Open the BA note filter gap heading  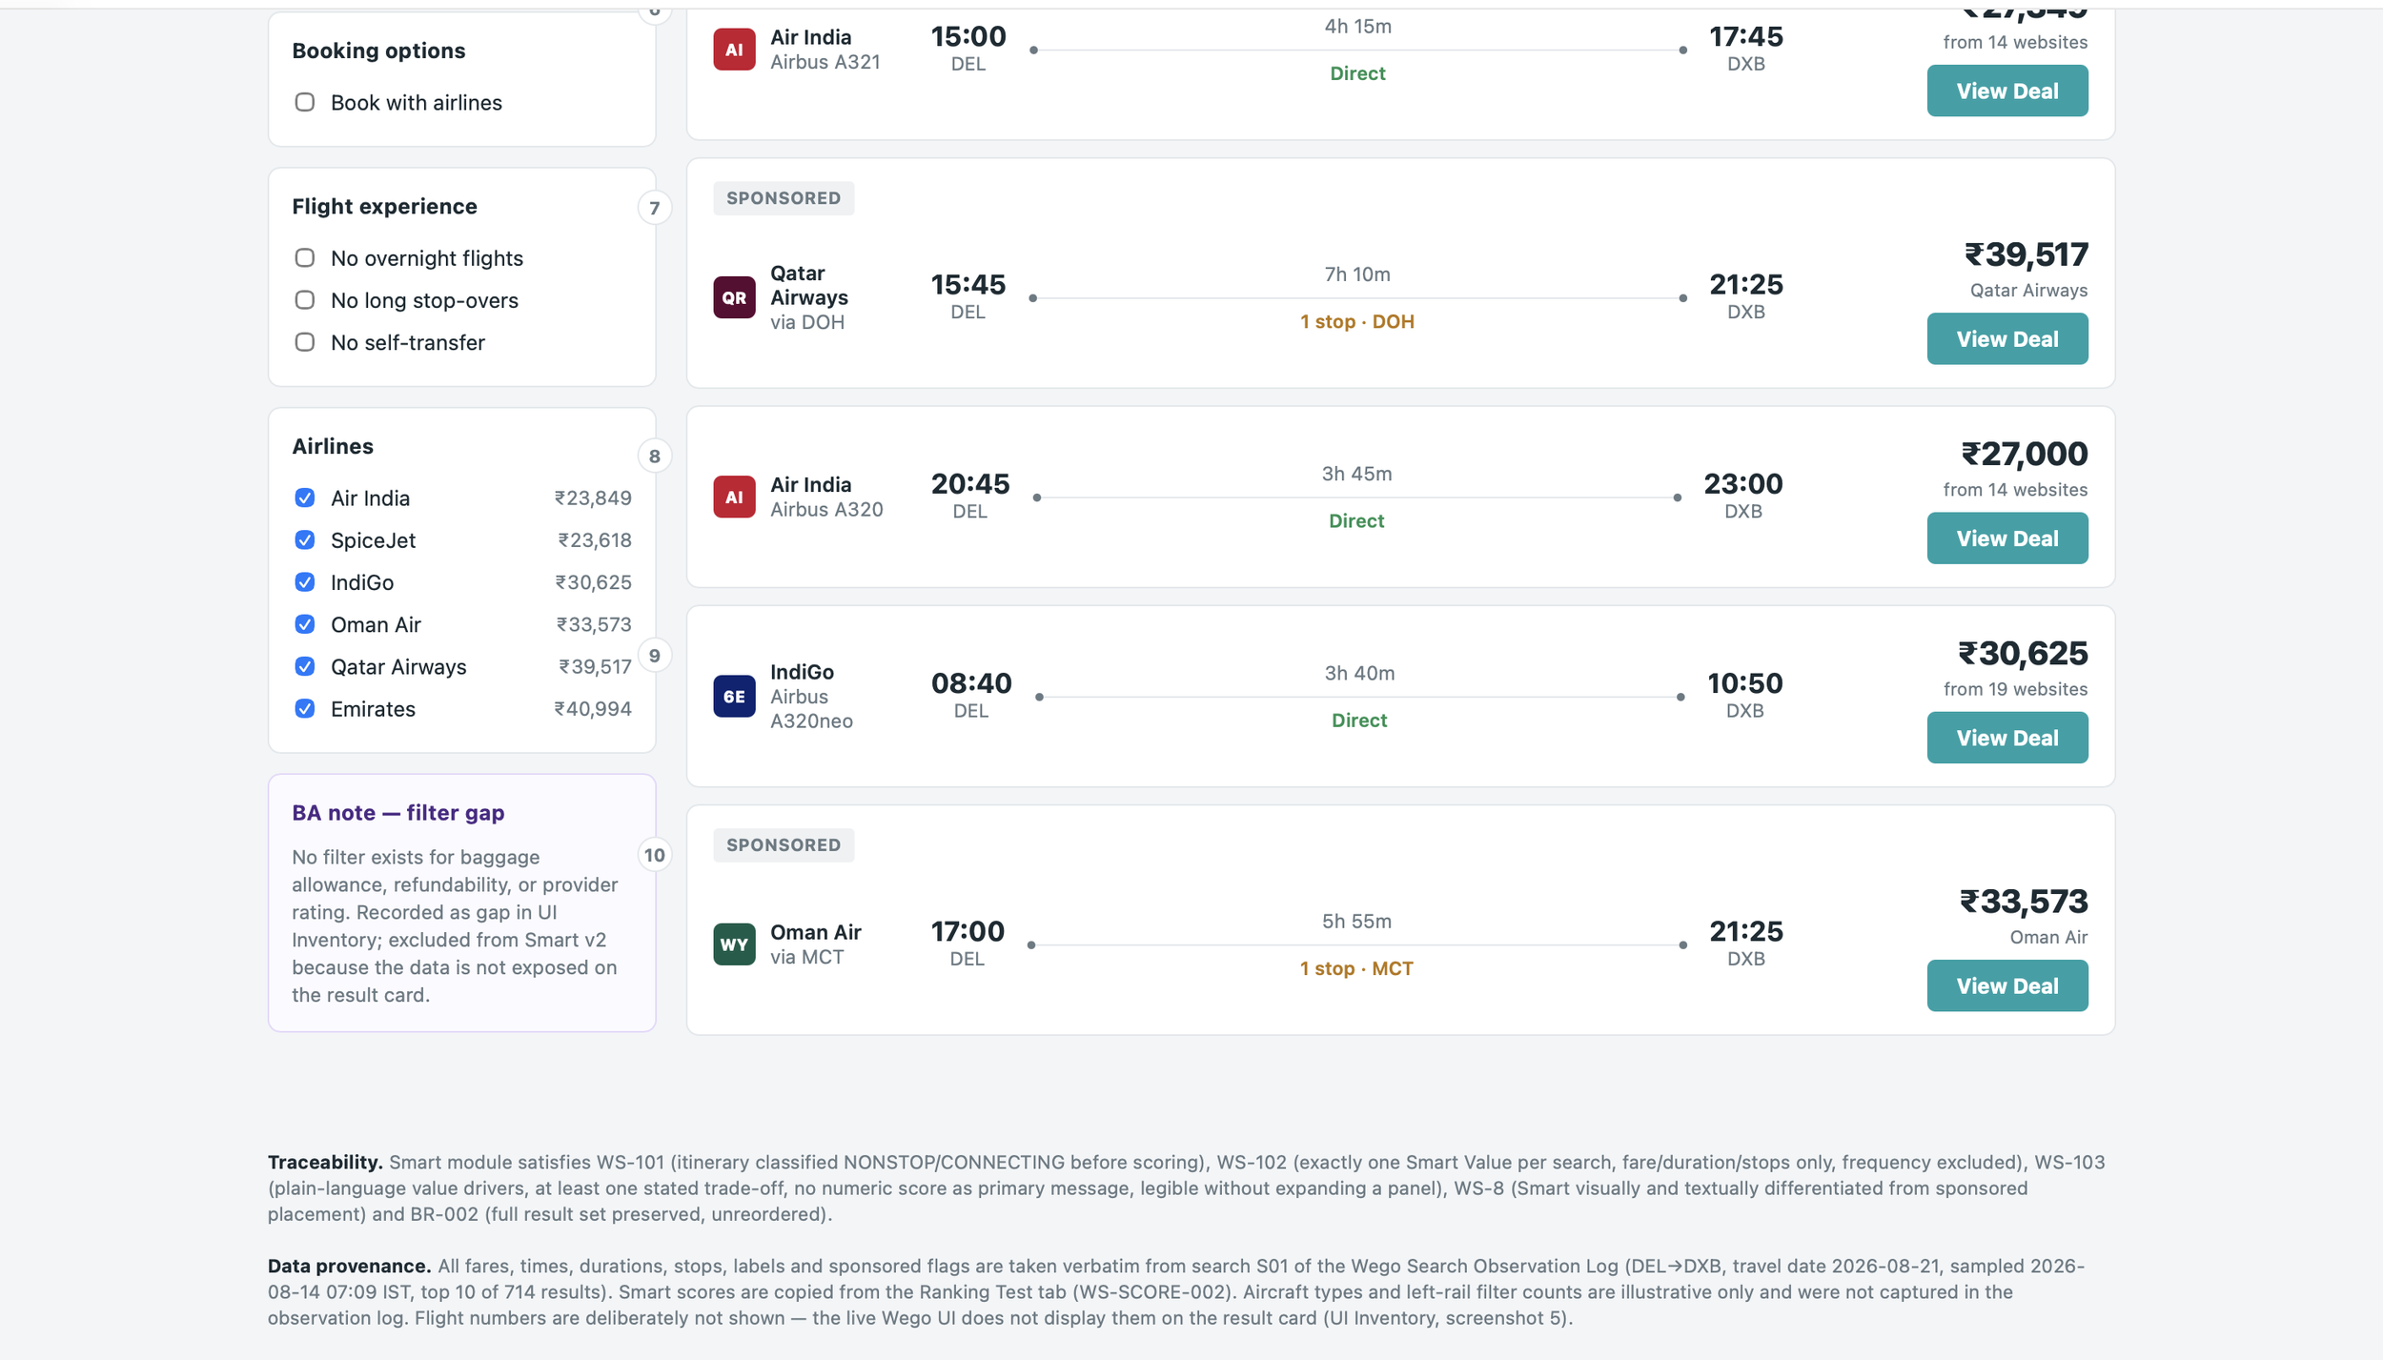[397, 812]
